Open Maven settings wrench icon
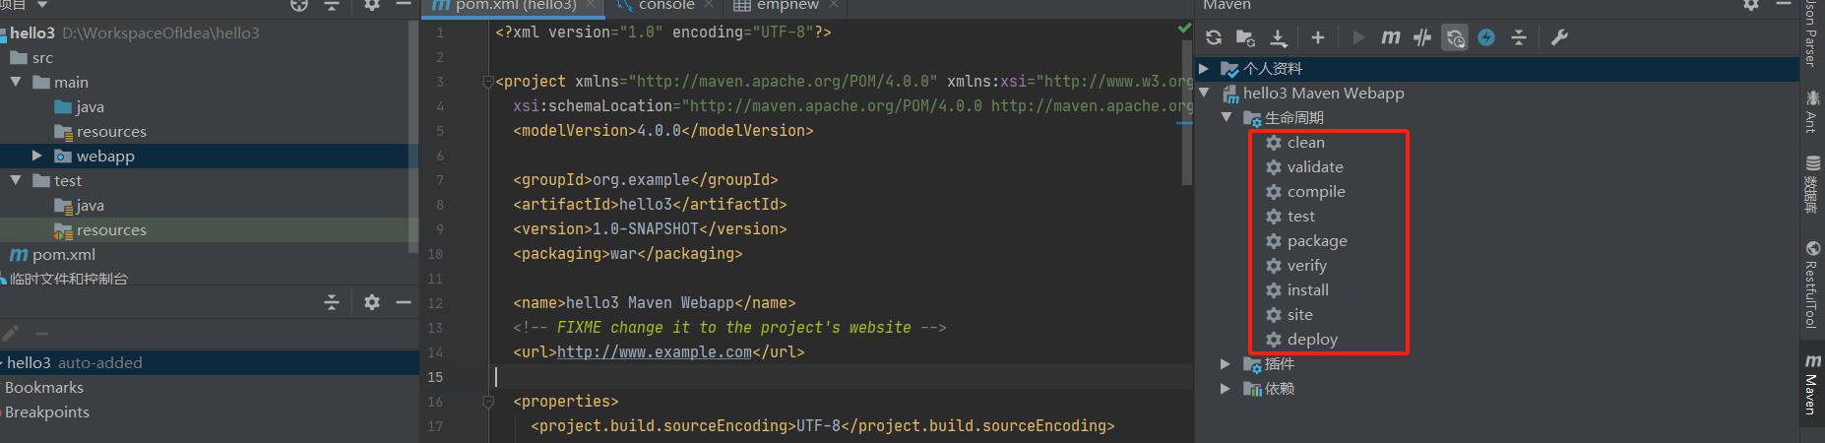Screen dimensions: 1825x443 click(1559, 37)
